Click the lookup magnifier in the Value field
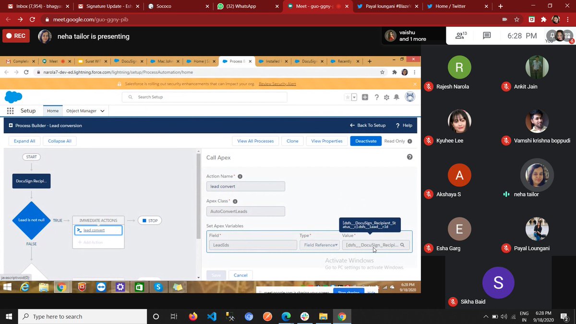Screen dimensions: 576x324 pos(402,245)
